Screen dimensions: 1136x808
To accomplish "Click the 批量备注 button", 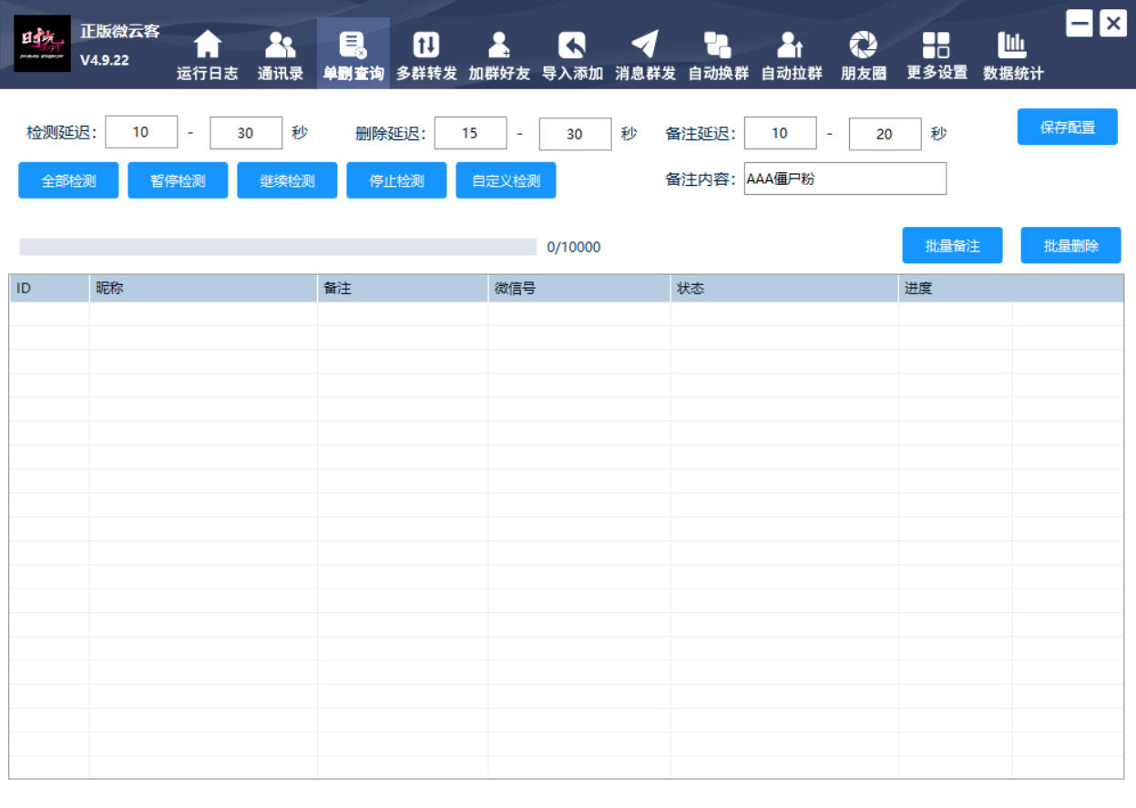I will coord(952,246).
